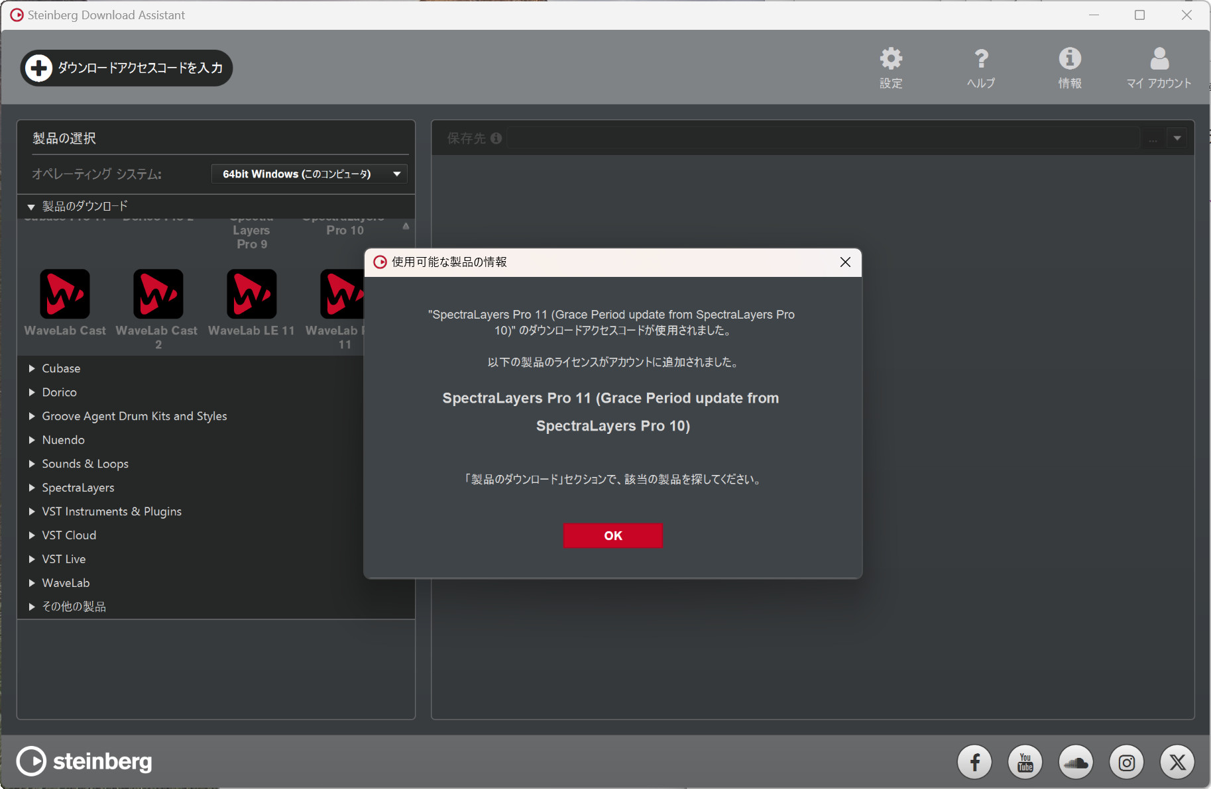Open Steinberg X (Twitter) icon
This screenshot has height=789, width=1211.
[x=1177, y=762]
